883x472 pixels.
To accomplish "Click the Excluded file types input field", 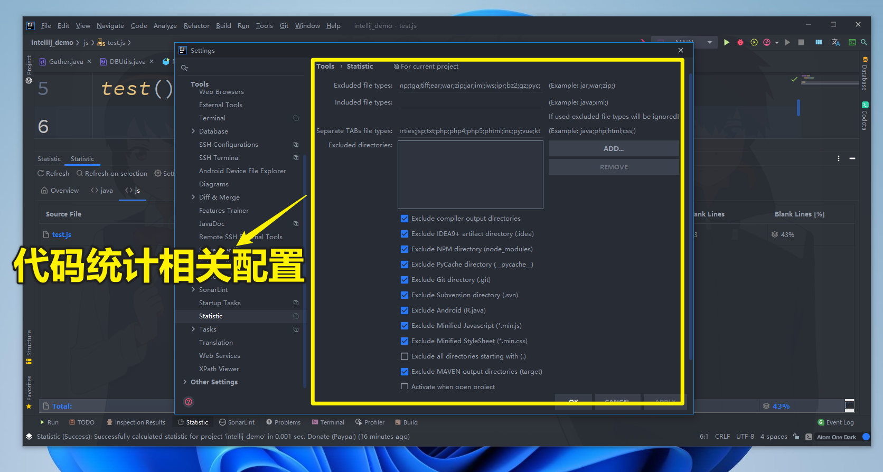I will (x=470, y=86).
